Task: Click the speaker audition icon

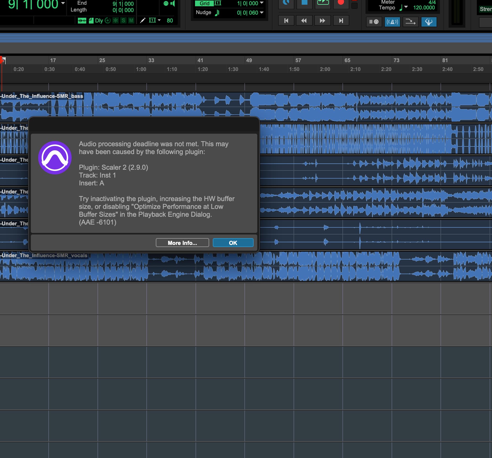Action: tap(173, 3)
